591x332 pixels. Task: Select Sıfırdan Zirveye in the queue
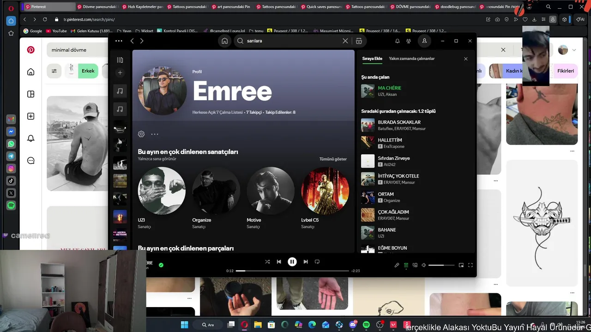[416, 161]
